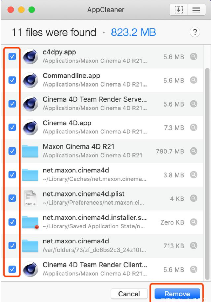Click magnifier next to net.maxon.cinema4d.plist
The image size is (211, 302).
[193, 198]
